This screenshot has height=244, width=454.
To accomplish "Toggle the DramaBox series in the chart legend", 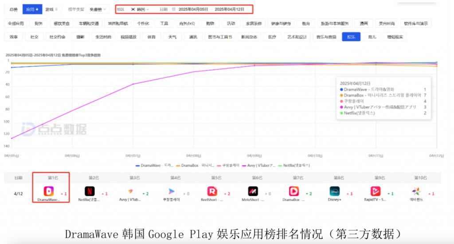I will tap(195, 165).
